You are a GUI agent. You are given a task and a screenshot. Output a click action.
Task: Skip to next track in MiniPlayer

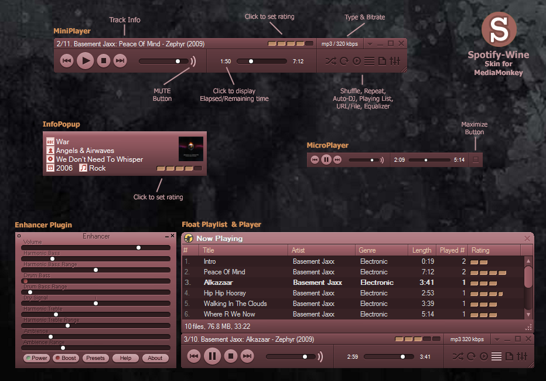(x=120, y=61)
